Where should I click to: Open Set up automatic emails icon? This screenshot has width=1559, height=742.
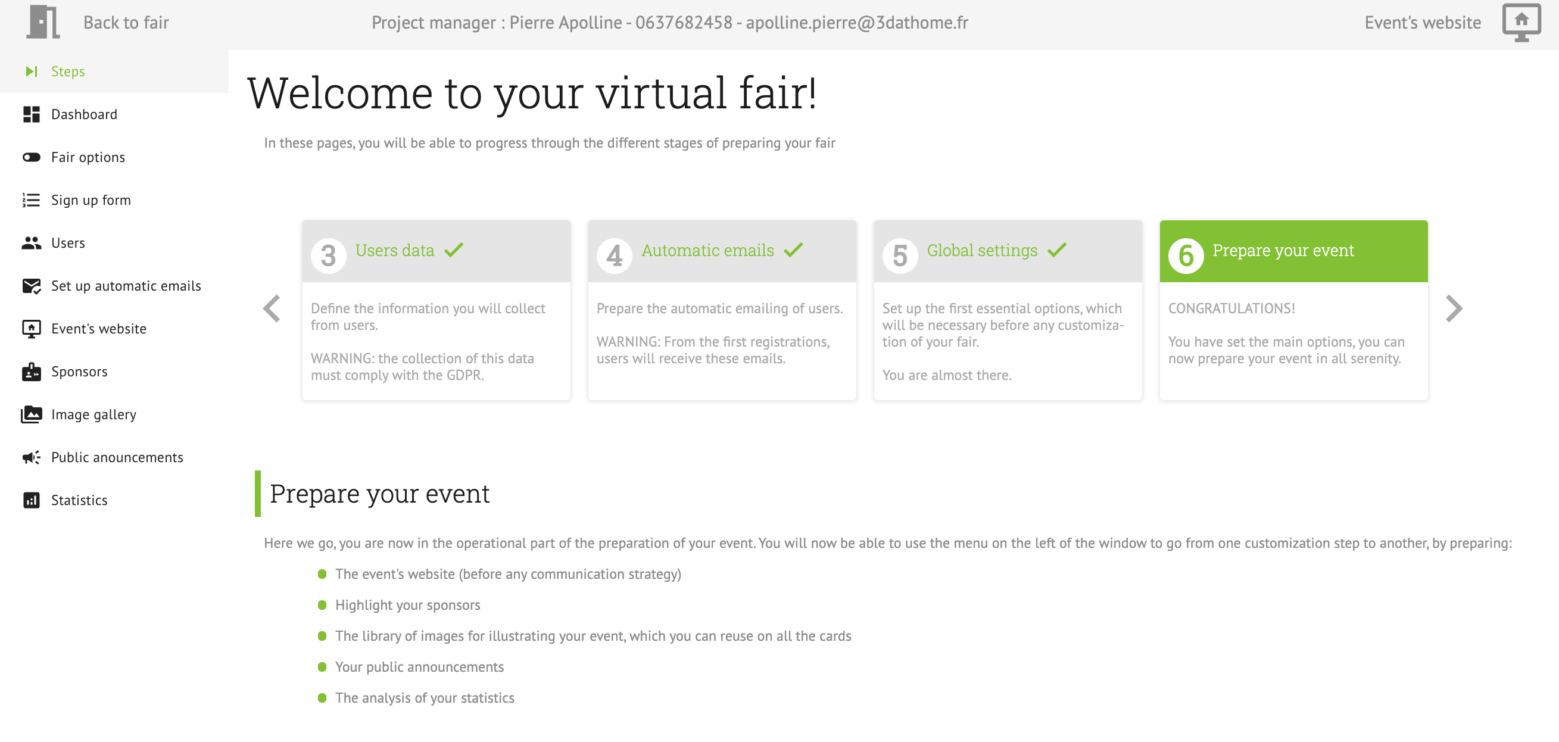pos(31,285)
